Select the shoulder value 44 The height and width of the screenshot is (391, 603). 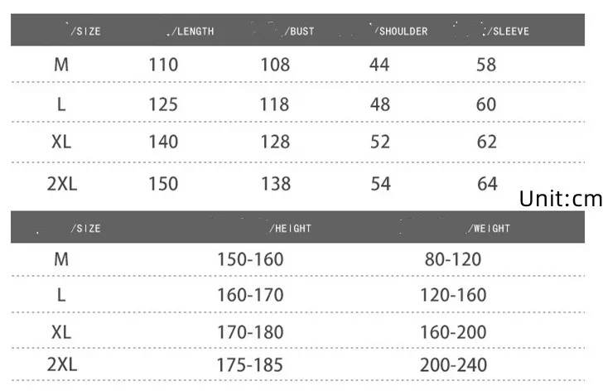coord(379,65)
